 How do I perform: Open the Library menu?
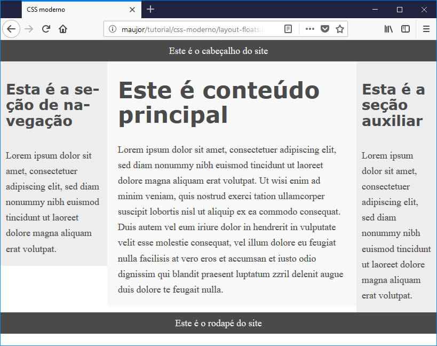click(388, 29)
